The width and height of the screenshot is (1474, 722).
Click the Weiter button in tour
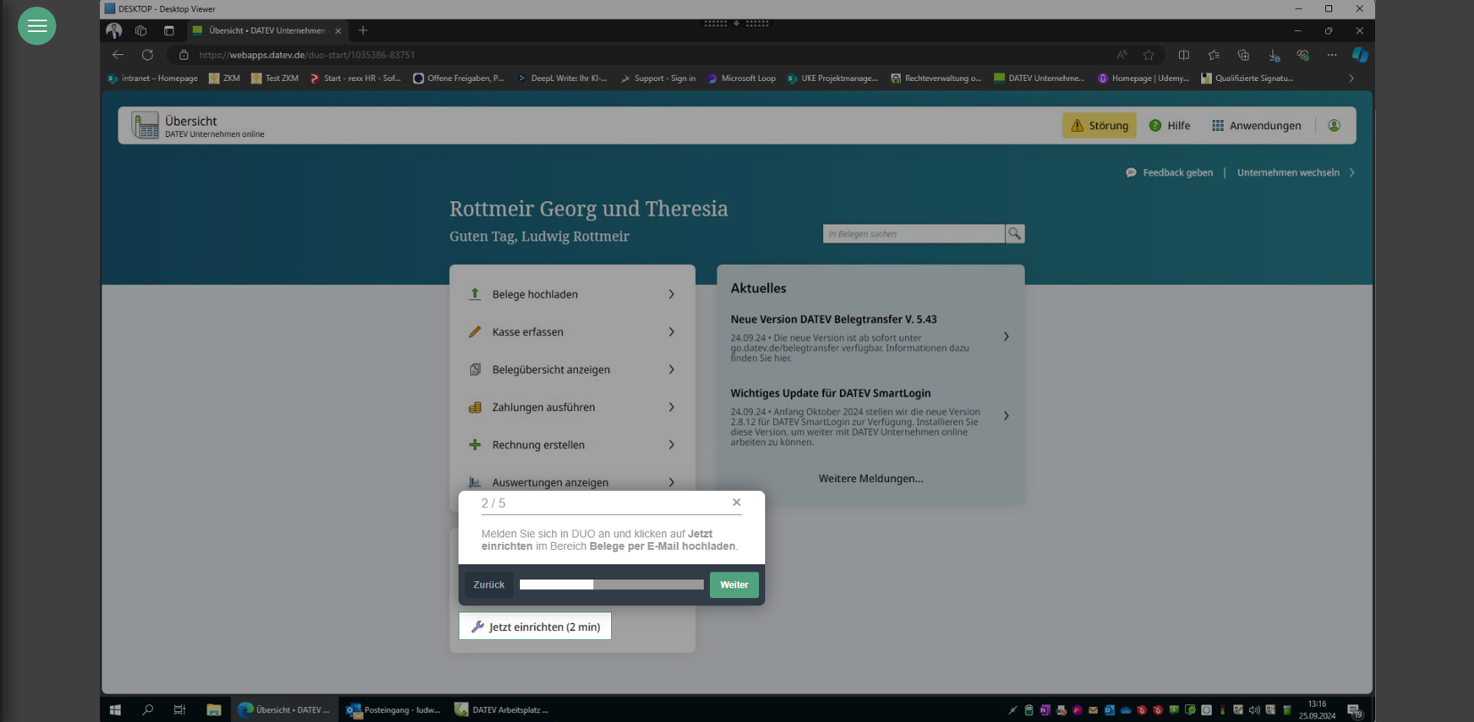pyautogui.click(x=734, y=584)
